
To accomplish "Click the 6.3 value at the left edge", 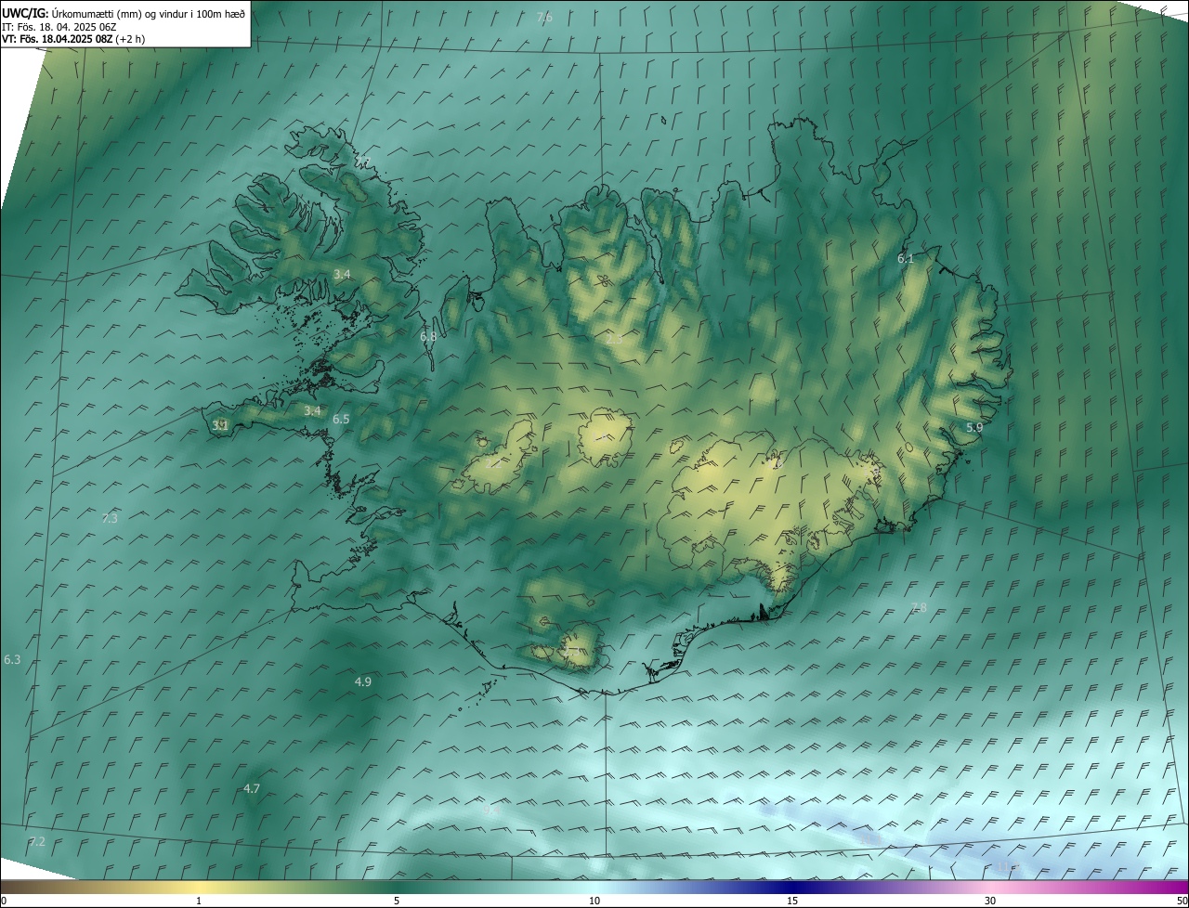I will click(x=12, y=659).
